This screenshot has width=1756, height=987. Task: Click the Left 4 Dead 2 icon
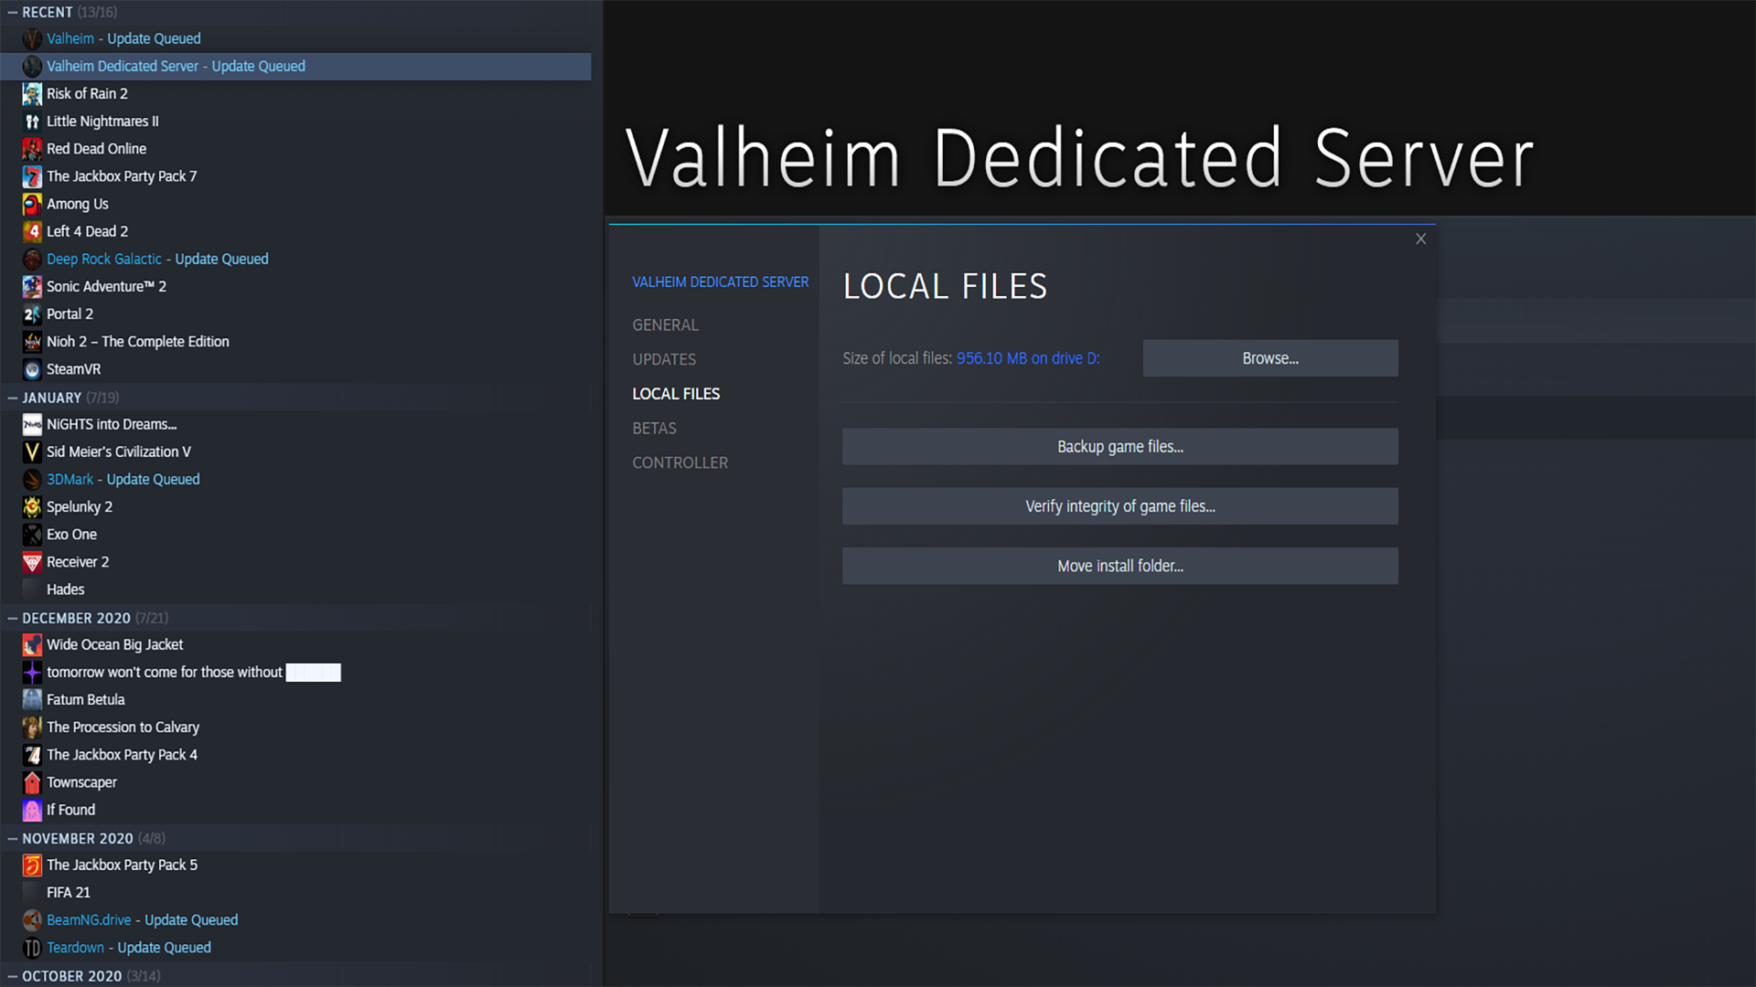[32, 231]
